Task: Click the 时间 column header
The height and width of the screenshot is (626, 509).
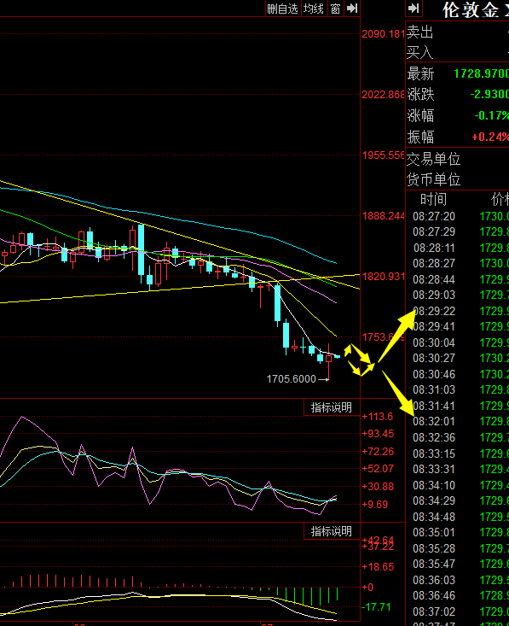Action: [x=434, y=199]
